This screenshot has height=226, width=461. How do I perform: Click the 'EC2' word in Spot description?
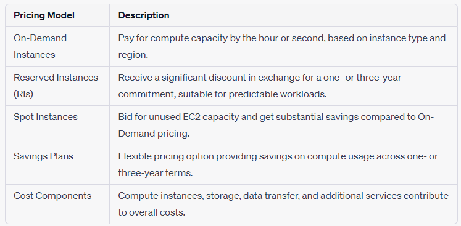(x=188, y=117)
